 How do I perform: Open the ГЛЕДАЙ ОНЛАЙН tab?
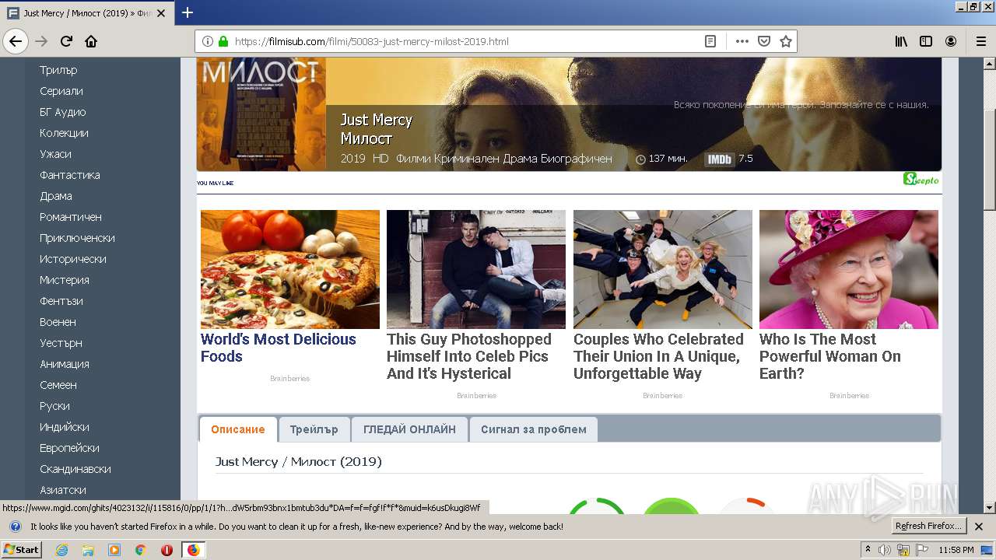(409, 429)
